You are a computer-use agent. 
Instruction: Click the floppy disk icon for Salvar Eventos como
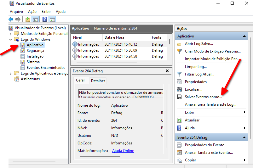point(179,97)
